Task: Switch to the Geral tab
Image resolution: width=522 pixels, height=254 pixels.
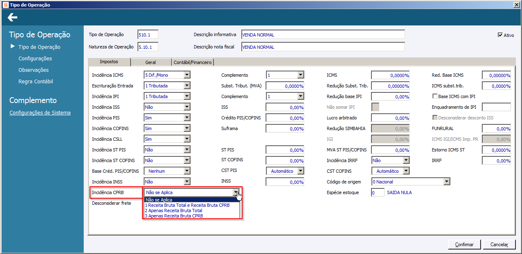Action: pos(151,62)
